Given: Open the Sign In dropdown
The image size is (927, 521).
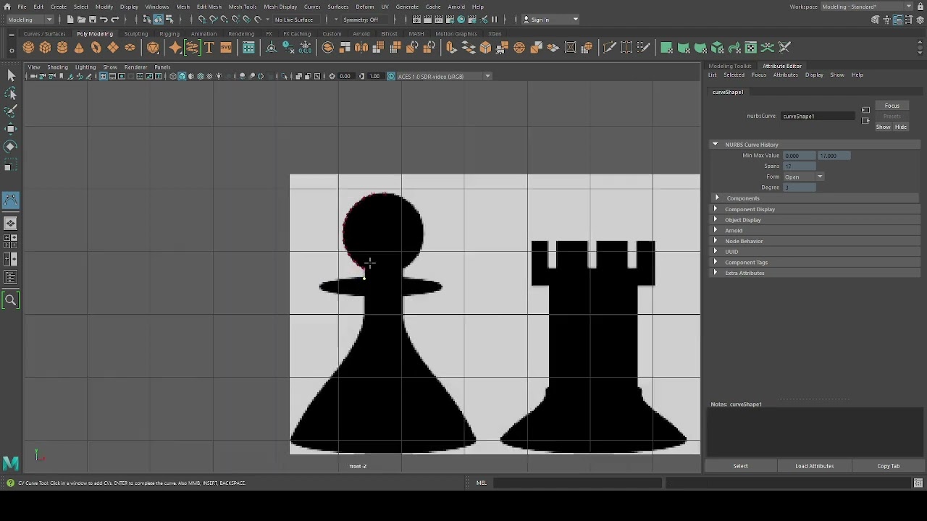Looking at the screenshot, I should 551,20.
